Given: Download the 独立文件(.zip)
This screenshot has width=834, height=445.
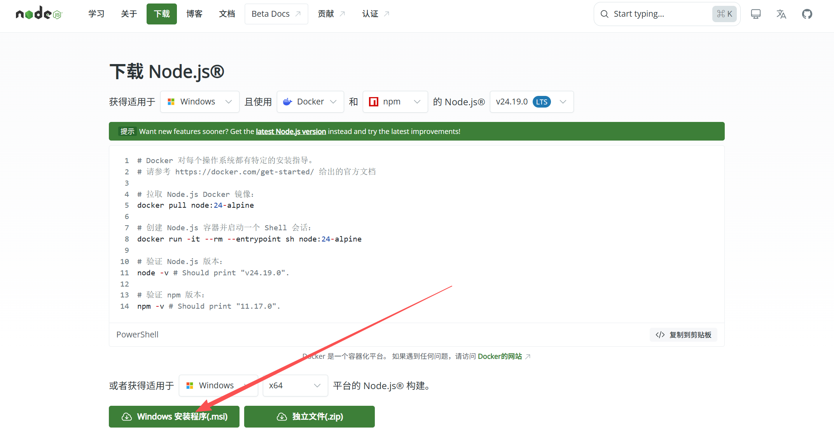Looking at the screenshot, I should [309, 417].
